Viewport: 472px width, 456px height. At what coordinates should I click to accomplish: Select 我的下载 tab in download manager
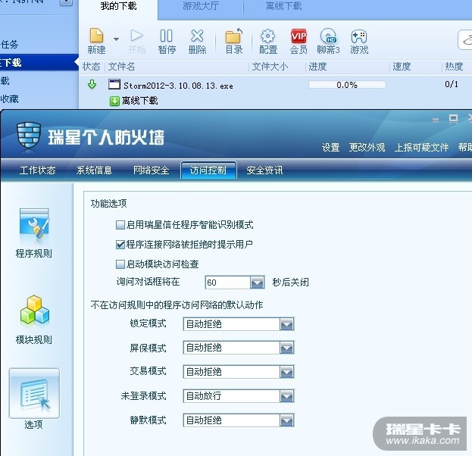point(118,6)
